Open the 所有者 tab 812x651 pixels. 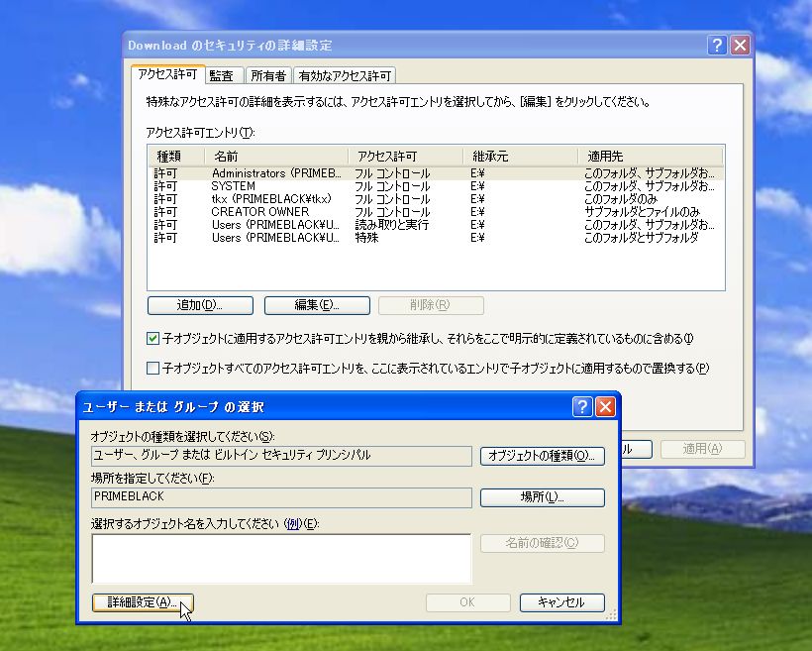(268, 75)
